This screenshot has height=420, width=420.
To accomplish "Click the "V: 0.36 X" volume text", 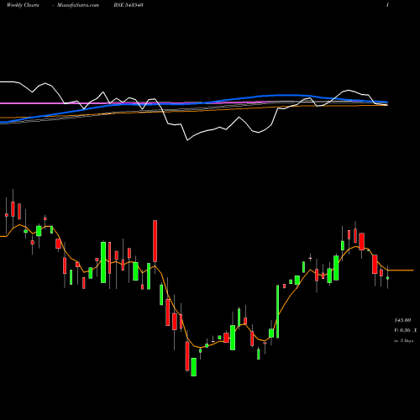I will pos(406,330).
